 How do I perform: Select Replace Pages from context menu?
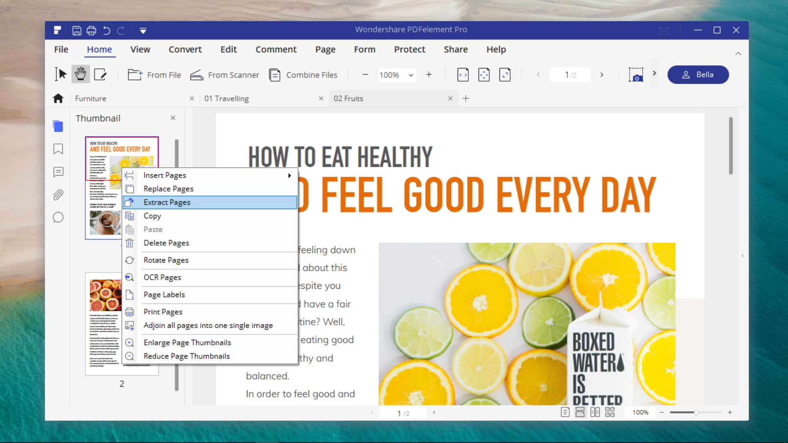click(168, 188)
